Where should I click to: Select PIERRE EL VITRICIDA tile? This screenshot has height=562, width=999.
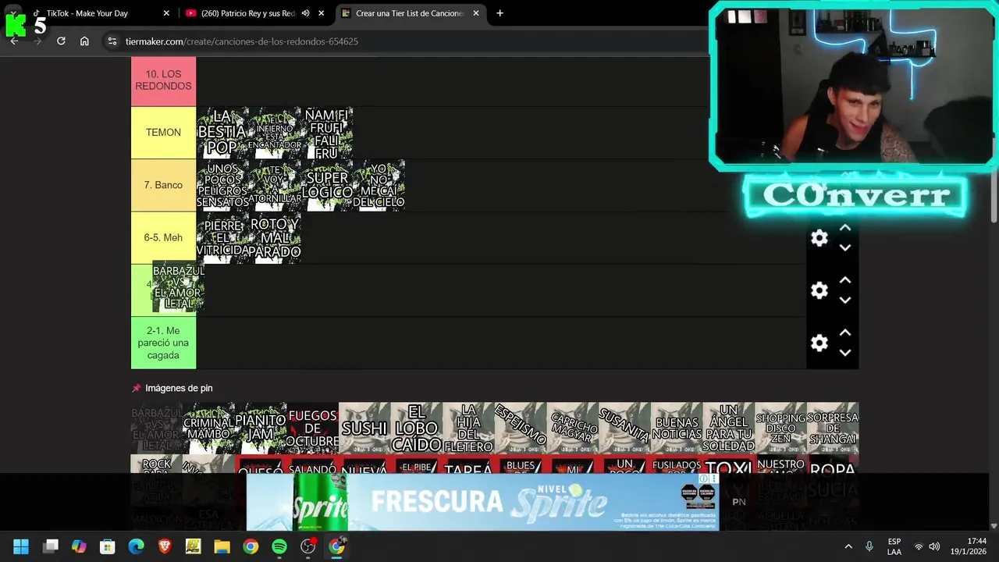coord(222,237)
